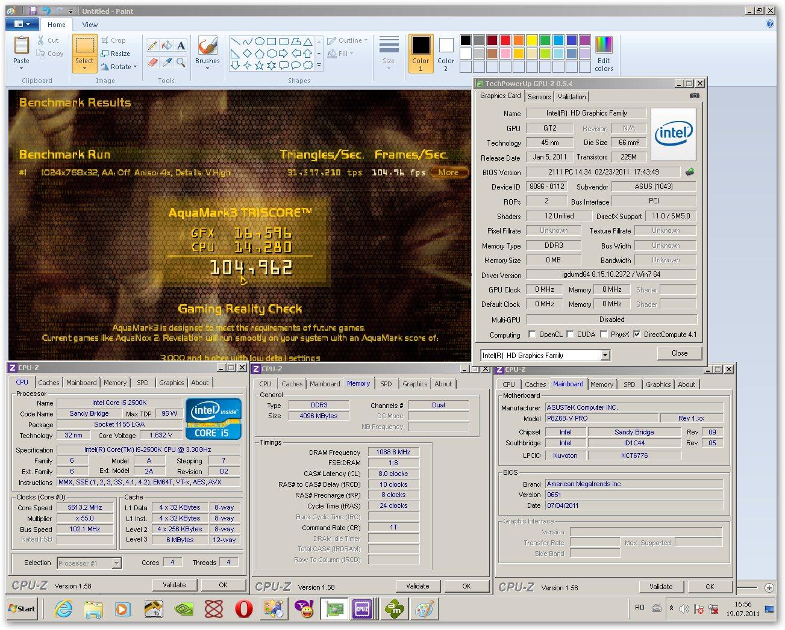The width and height of the screenshot is (785, 630).
Task: Expand hidden system tray icons arrow
Action: click(x=671, y=609)
